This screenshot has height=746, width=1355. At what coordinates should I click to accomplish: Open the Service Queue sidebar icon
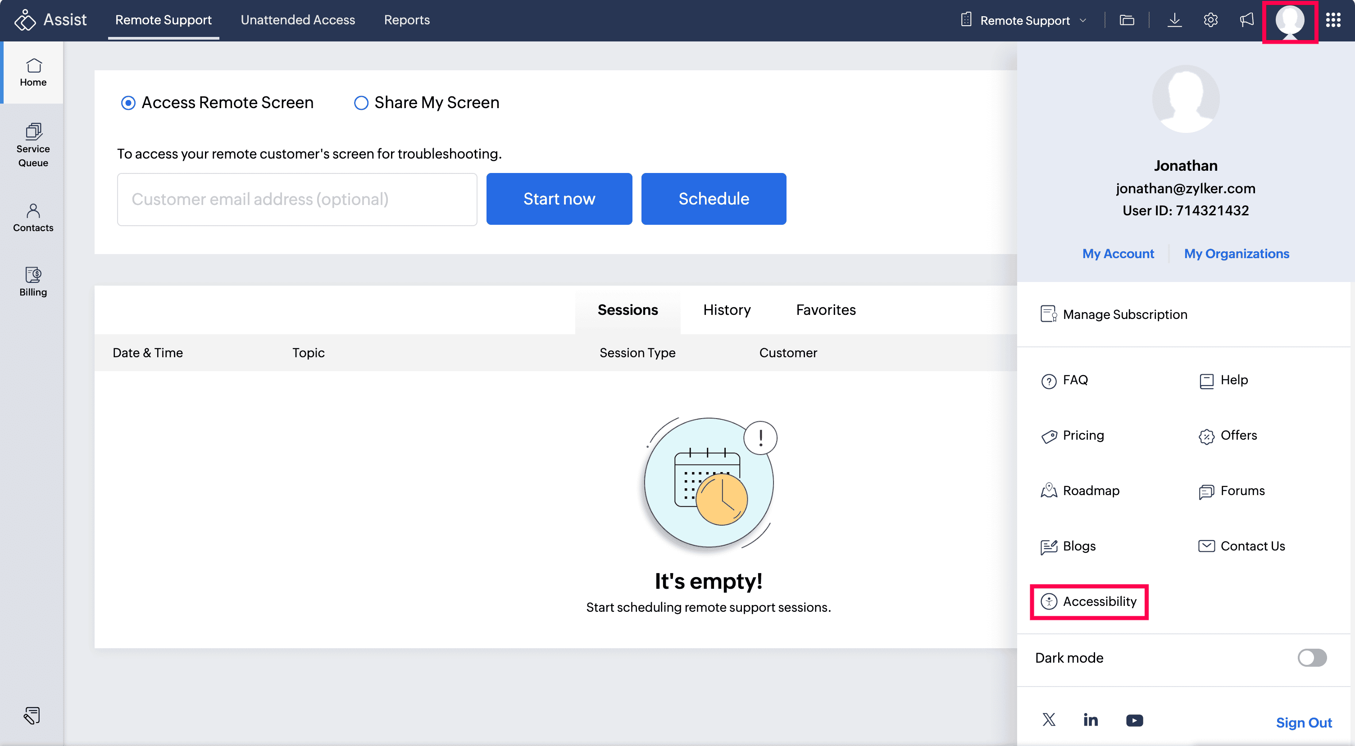point(33,145)
